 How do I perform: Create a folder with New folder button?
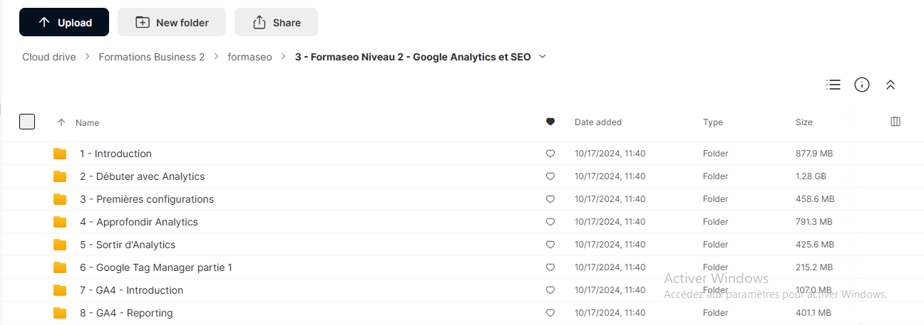coord(172,22)
